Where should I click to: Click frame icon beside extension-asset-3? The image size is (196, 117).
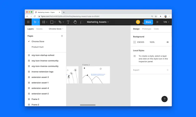[x=29, y=77]
